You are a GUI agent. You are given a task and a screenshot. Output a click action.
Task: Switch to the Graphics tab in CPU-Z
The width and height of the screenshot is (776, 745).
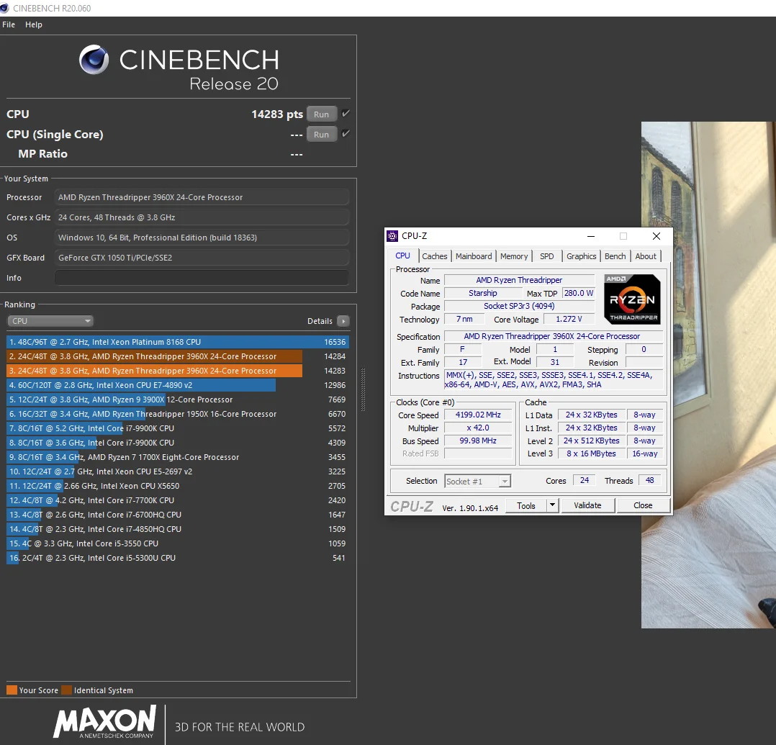click(x=581, y=256)
